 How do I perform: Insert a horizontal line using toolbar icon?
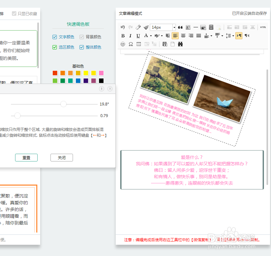(x=196, y=27)
